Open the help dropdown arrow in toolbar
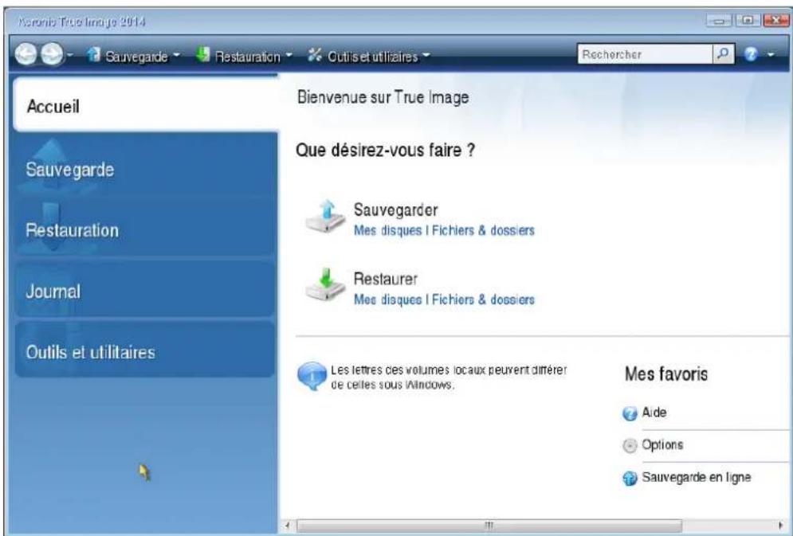 click(x=771, y=56)
